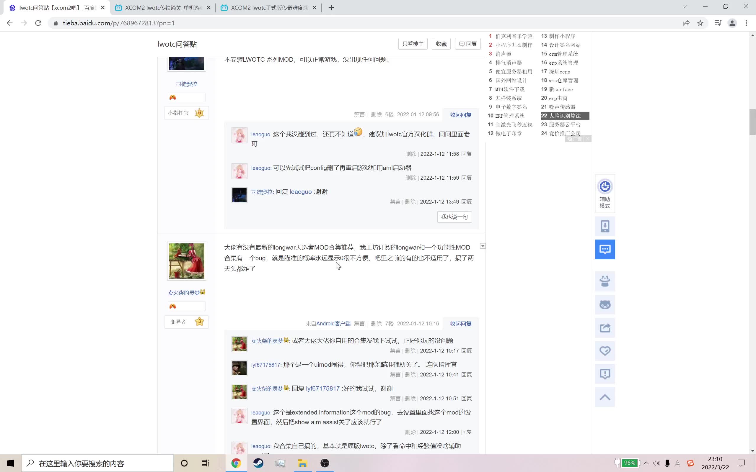Go back with the browser back arrow
This screenshot has width=756, height=472.
click(10, 23)
